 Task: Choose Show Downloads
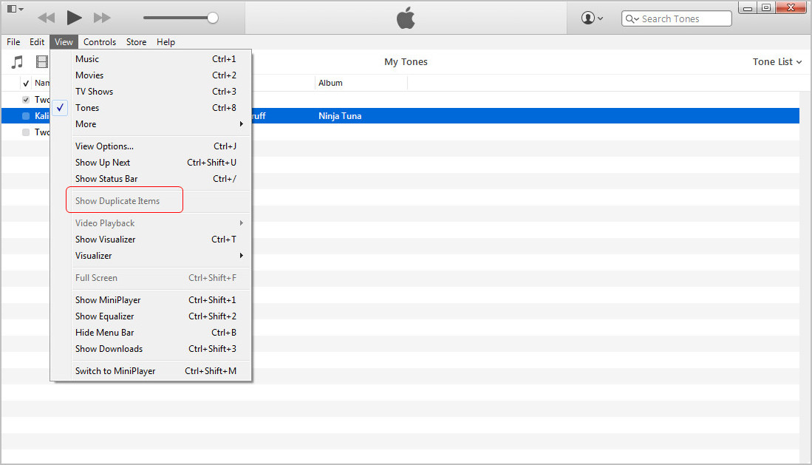(x=151, y=349)
